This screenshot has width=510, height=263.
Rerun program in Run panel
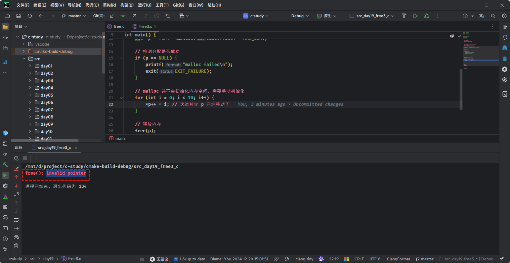pyautogui.click(x=16, y=158)
